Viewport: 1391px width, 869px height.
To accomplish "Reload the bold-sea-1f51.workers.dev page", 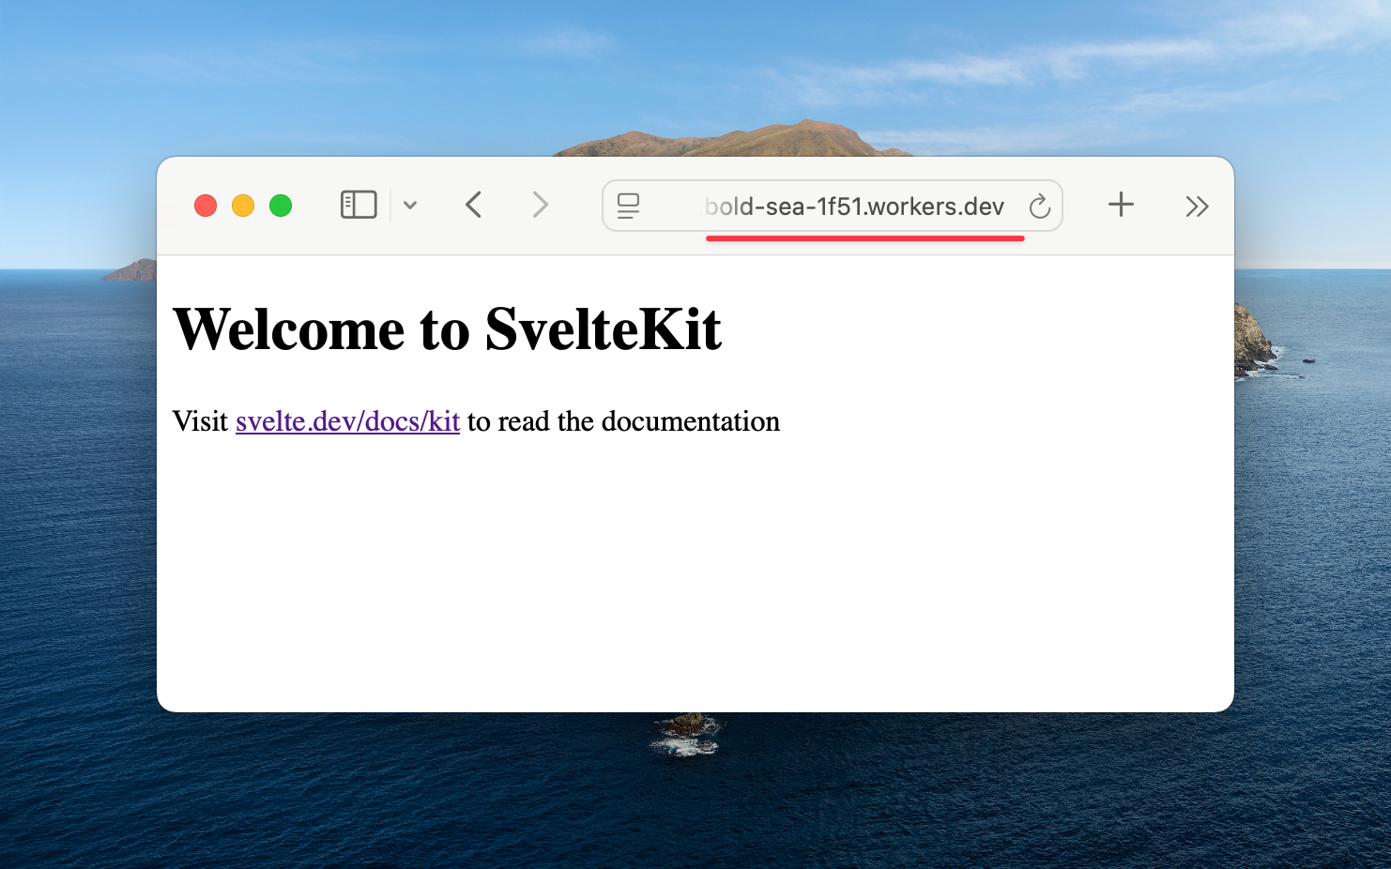I will coord(1040,206).
